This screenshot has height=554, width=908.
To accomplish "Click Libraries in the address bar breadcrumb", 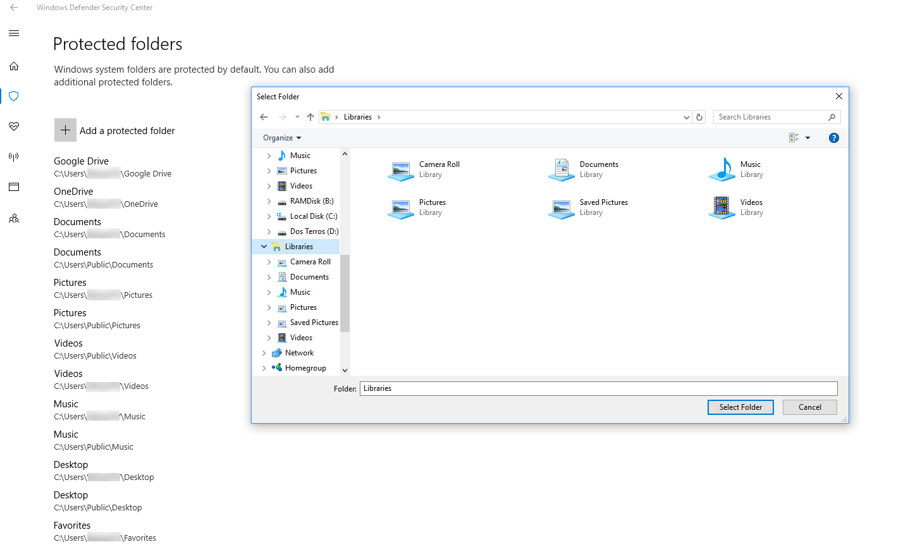I will 358,117.
